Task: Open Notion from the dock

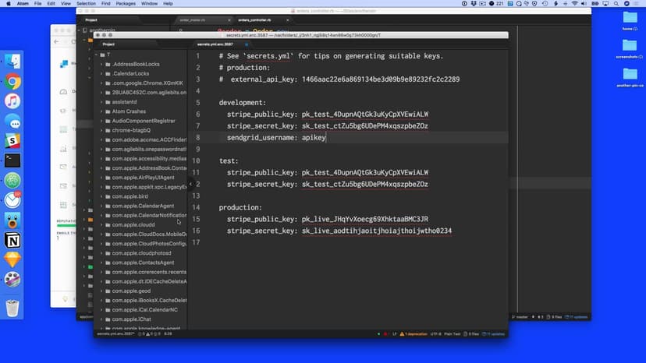Action: (12, 240)
